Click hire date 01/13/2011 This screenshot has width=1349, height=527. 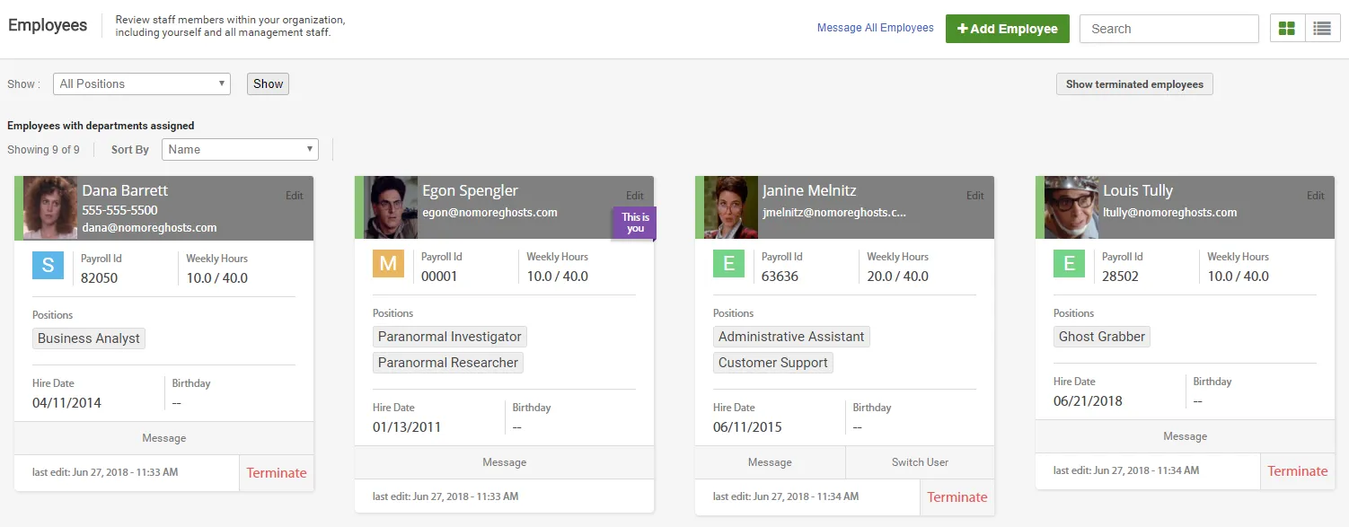[x=407, y=427]
